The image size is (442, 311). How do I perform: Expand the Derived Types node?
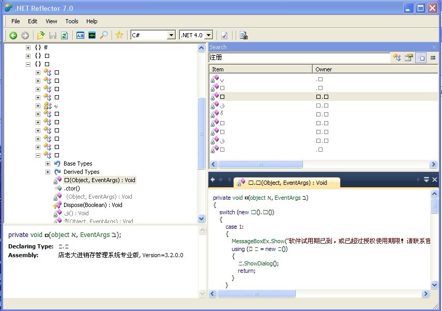point(48,172)
